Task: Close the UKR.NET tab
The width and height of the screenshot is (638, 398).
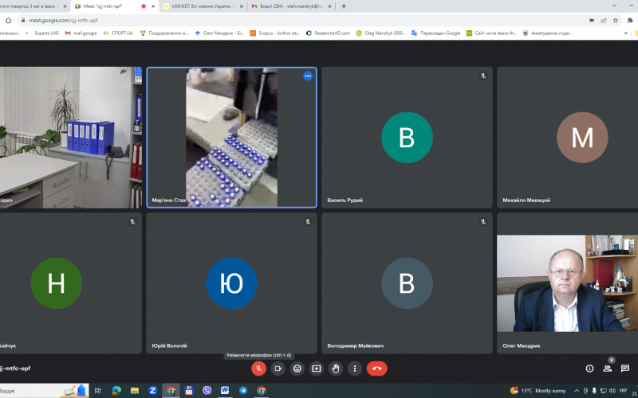Action: coord(242,6)
